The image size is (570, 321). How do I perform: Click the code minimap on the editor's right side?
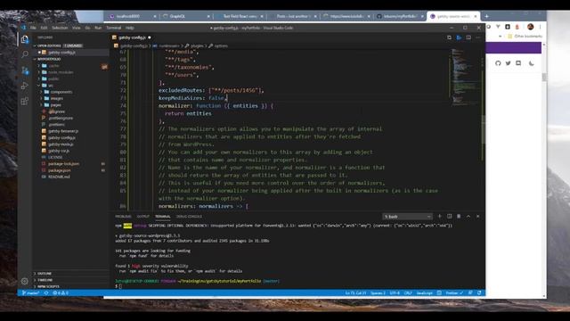(x=465, y=78)
